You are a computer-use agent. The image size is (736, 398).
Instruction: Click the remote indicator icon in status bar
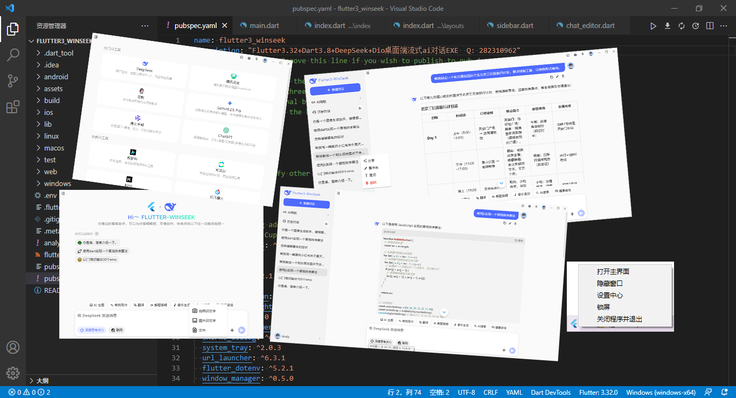707,392
